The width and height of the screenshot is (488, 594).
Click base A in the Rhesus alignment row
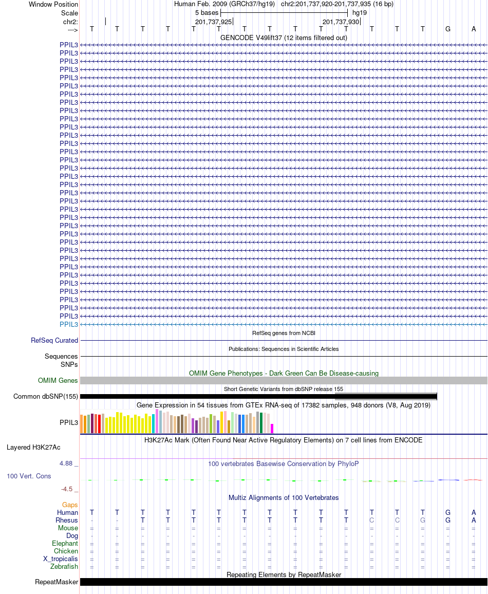click(474, 521)
